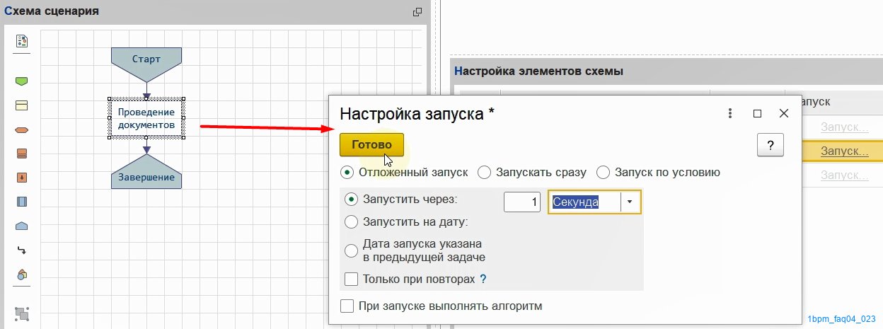
Task: Open the schema properties icon at top of palette
Action: click(x=21, y=41)
